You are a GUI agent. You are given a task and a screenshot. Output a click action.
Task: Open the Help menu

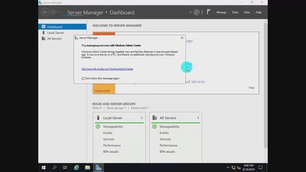(x=259, y=12)
